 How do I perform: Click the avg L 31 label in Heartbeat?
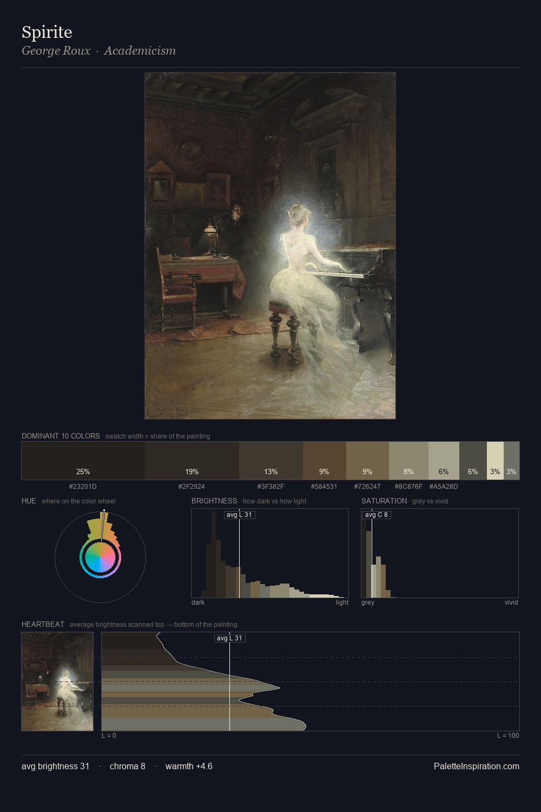coord(230,638)
